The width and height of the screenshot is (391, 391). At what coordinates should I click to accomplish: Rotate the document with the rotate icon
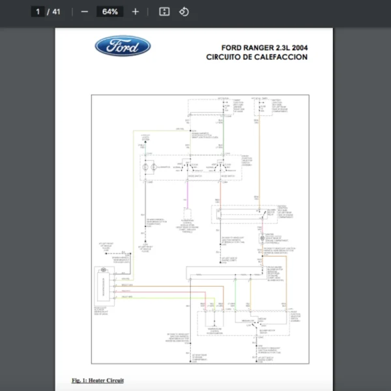tap(184, 12)
